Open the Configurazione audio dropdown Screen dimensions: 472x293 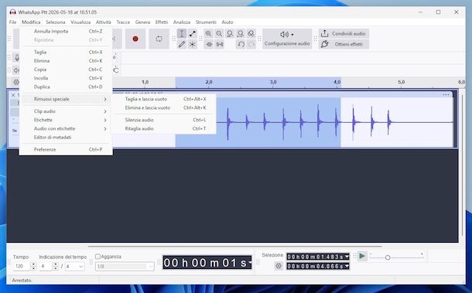click(287, 39)
